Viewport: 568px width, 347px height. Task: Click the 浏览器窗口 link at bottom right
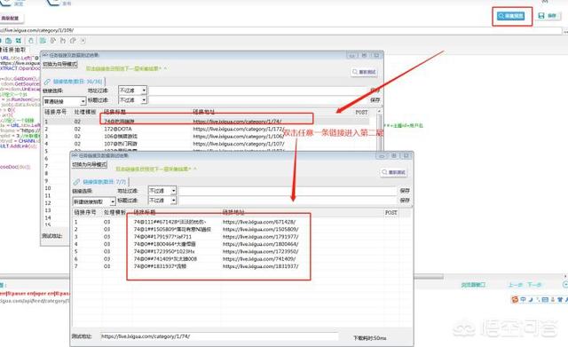click(473, 285)
